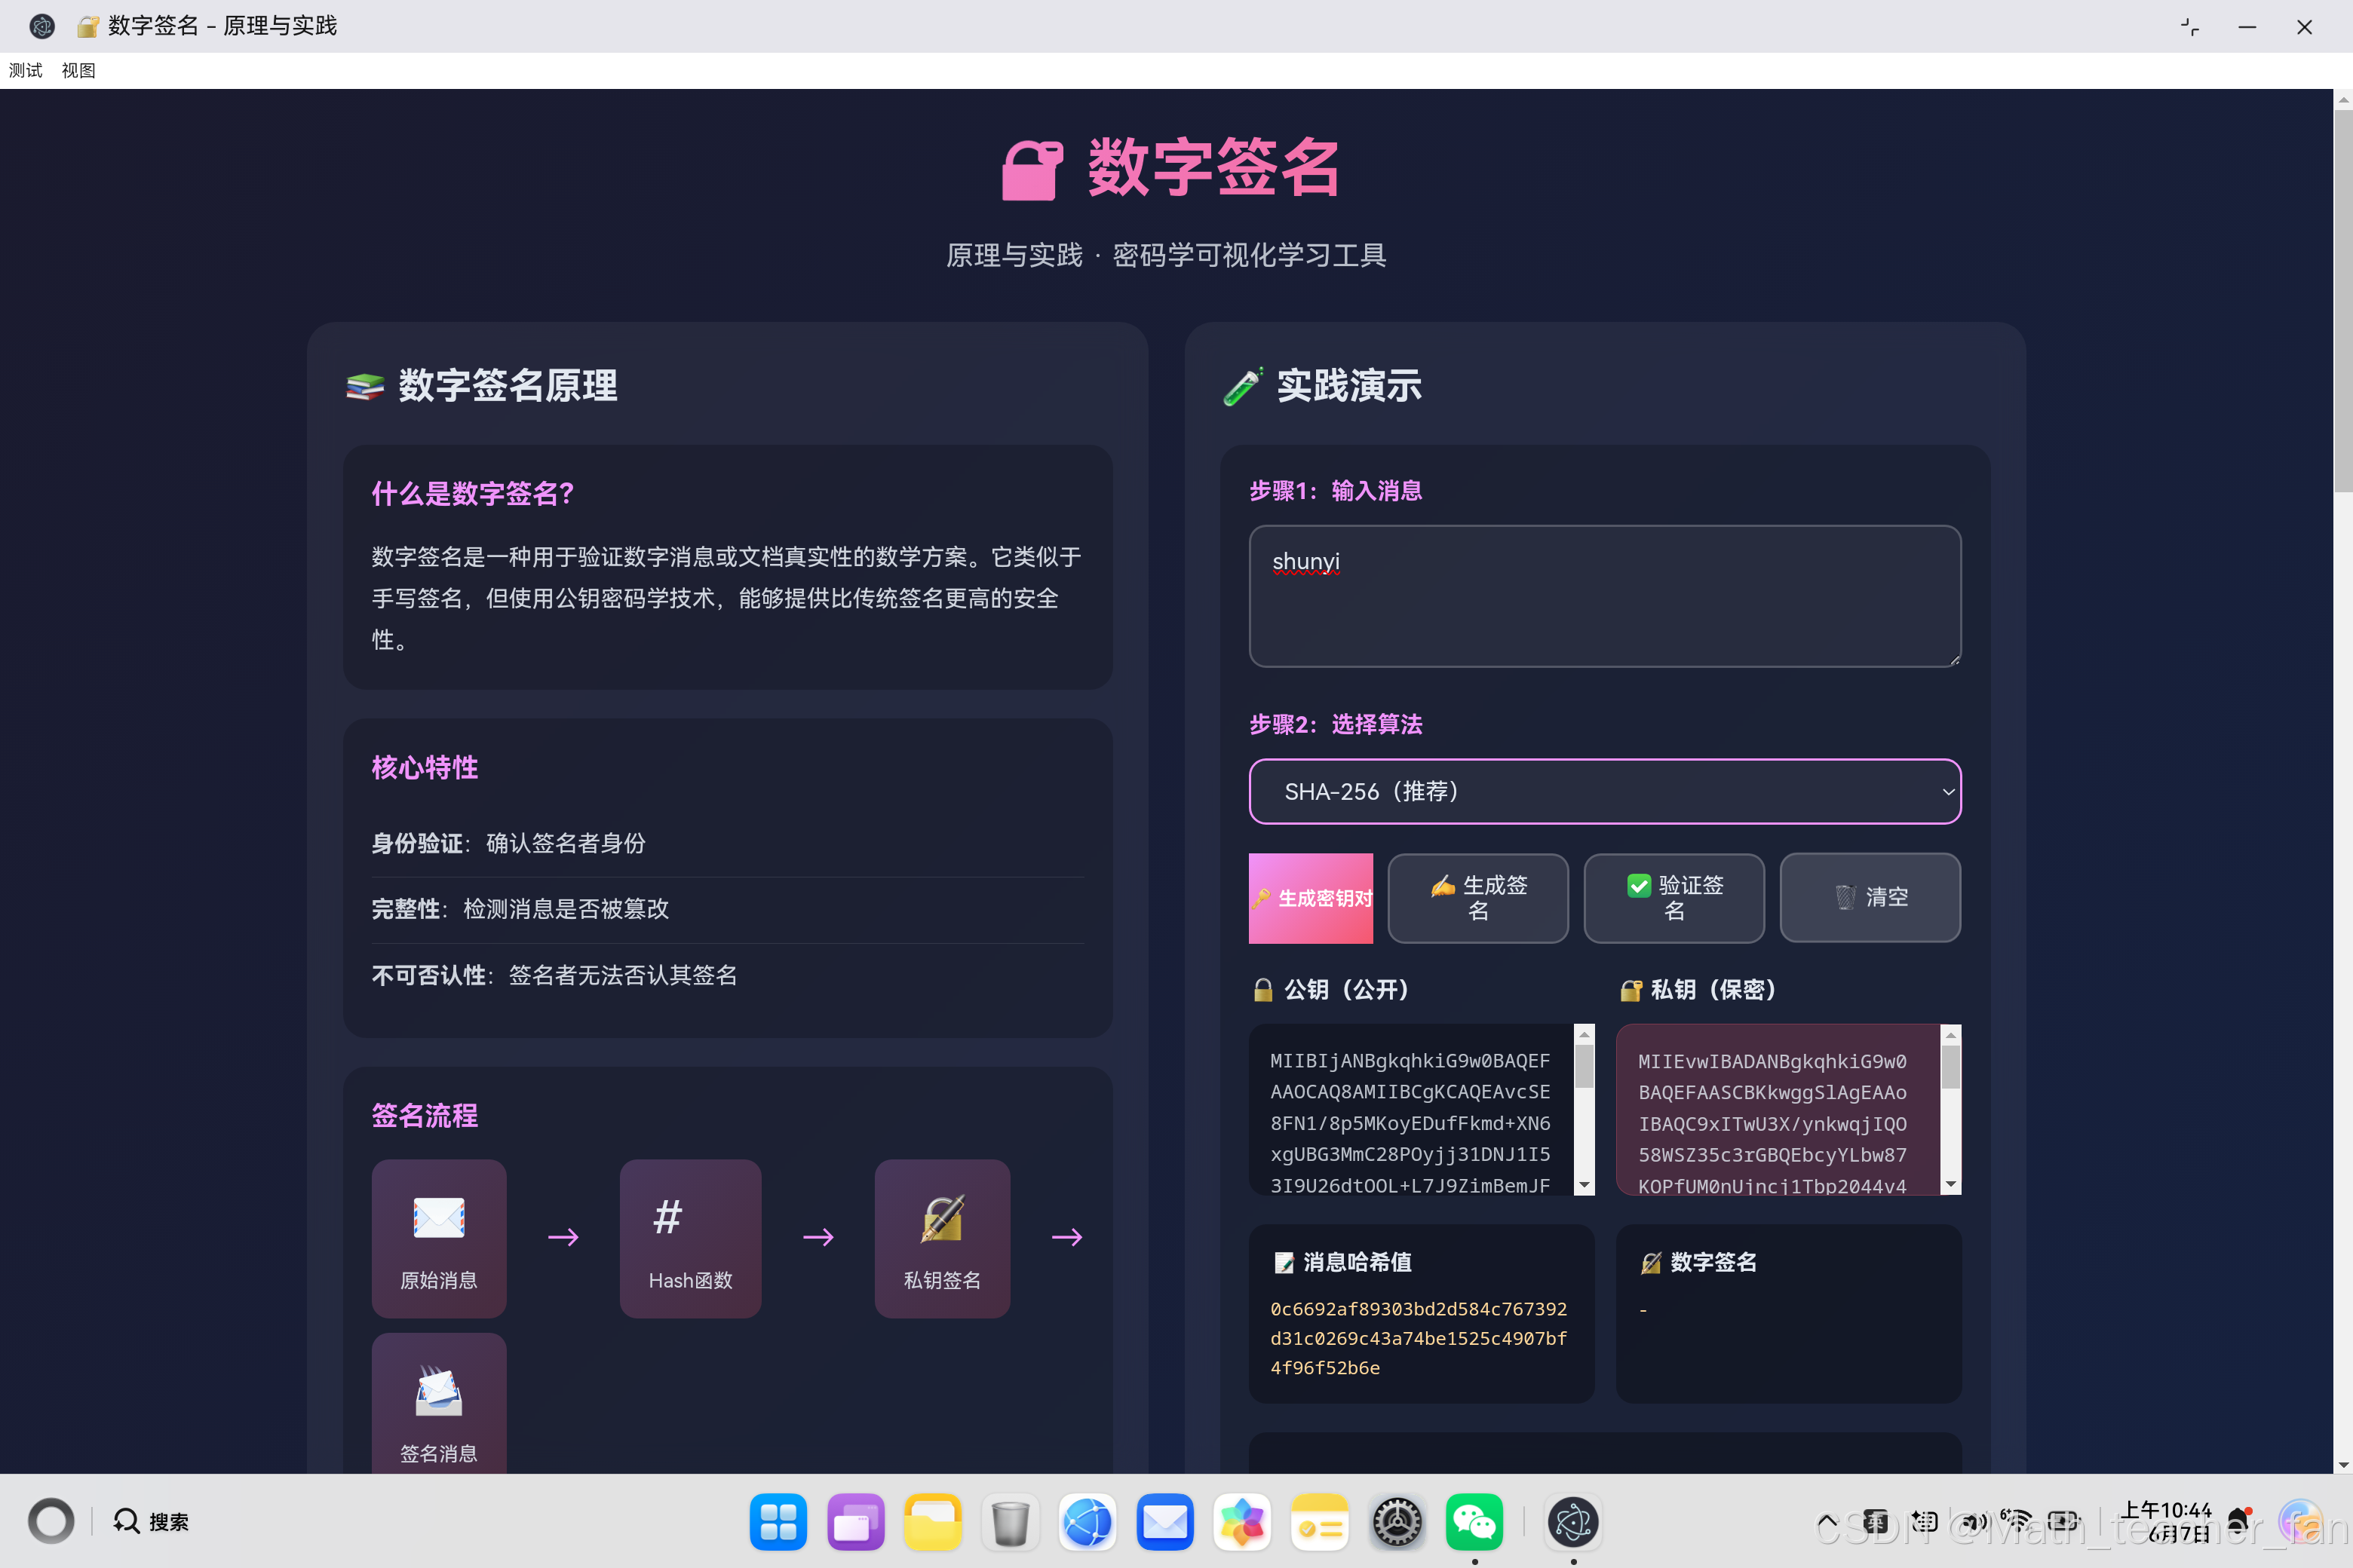Open the Settings gear in dock
Screen dimensions: 2353x1568
coord(1397,1522)
